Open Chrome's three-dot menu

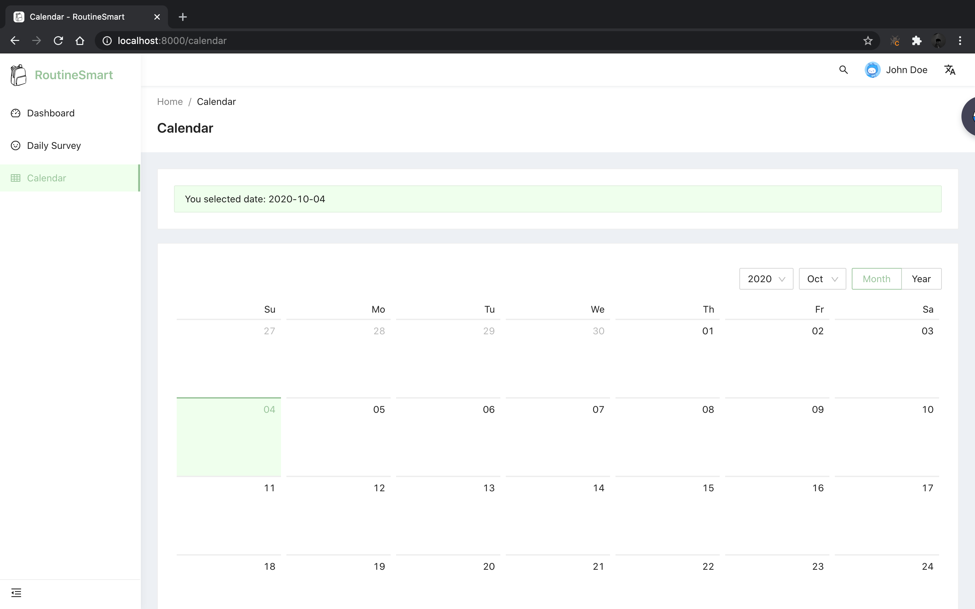(960, 41)
